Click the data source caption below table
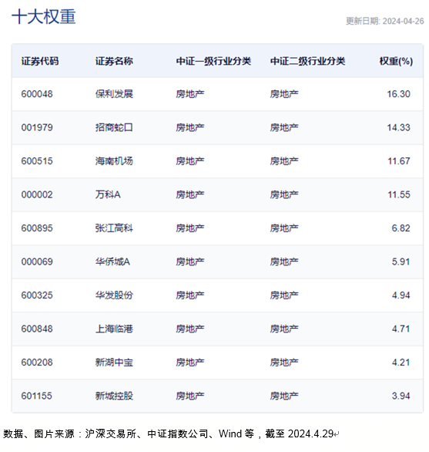The image size is (429, 452). (x=171, y=433)
